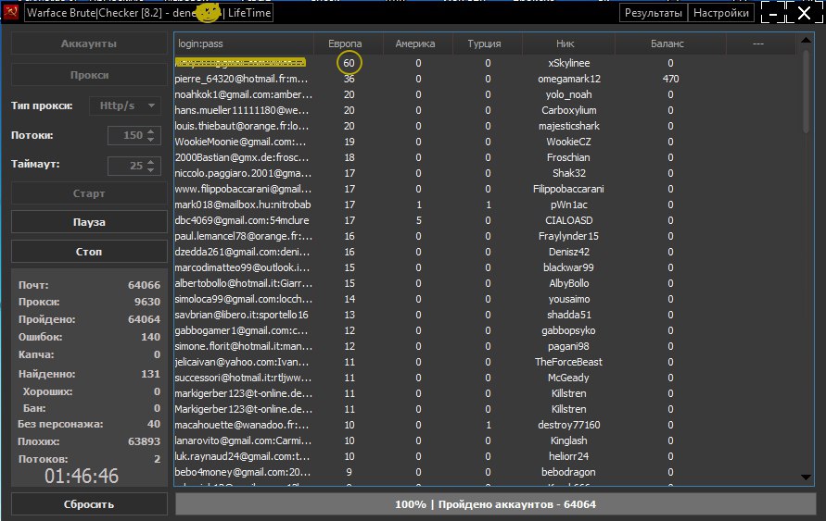Click balance value 470 in table
826x521 pixels.
(x=670, y=79)
